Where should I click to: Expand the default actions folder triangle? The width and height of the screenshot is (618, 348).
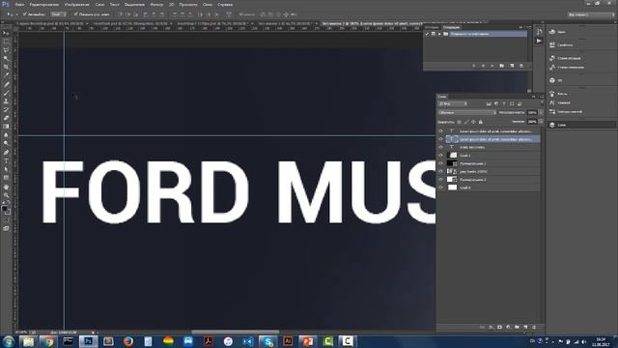coord(439,34)
